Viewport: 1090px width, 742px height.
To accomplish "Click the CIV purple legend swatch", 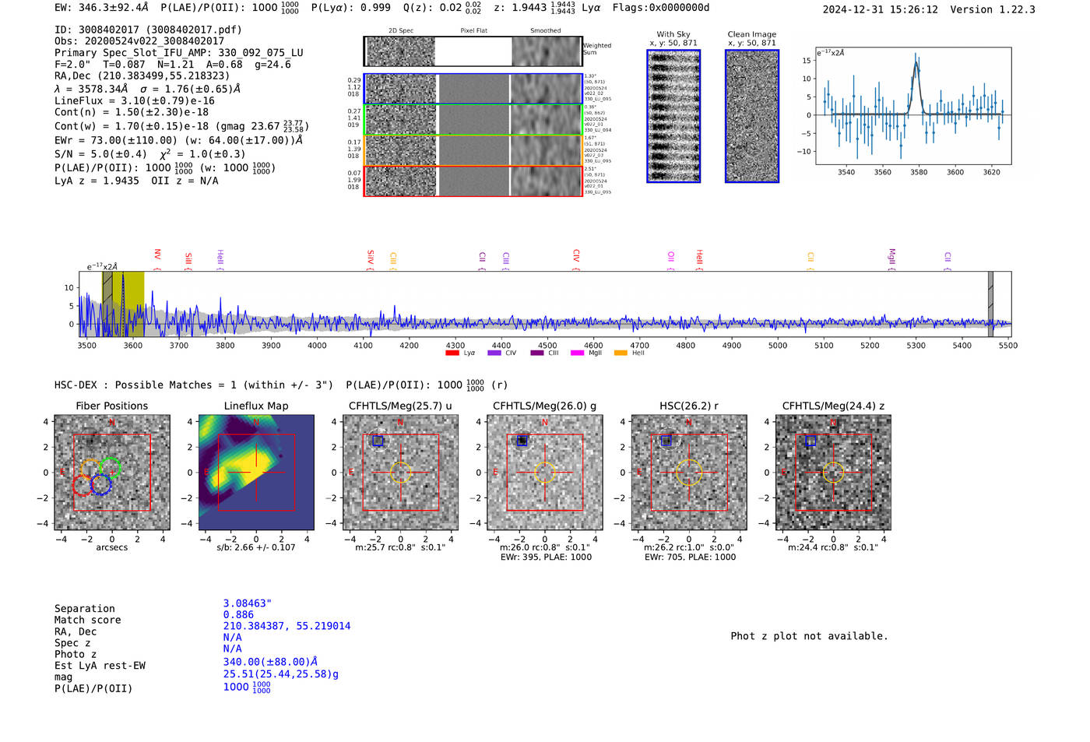I will click(494, 353).
